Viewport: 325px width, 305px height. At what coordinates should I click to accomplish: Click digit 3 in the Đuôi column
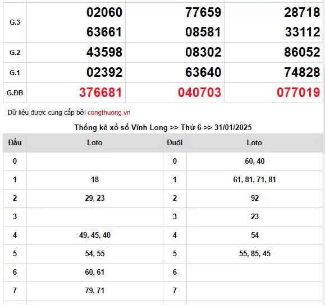[x=175, y=216]
